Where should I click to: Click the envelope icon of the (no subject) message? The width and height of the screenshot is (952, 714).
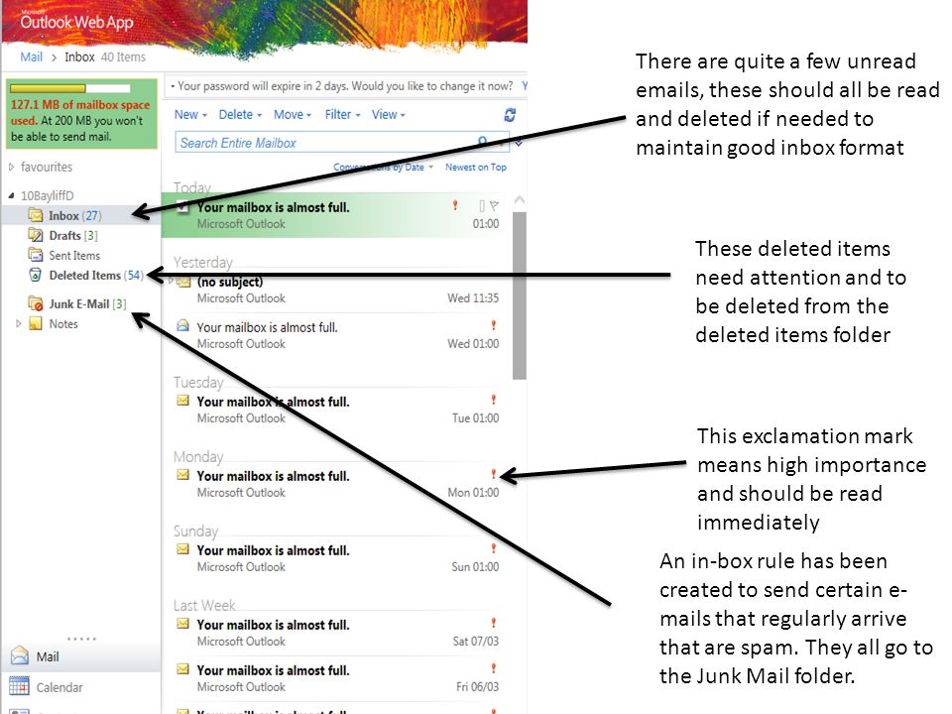click(x=184, y=282)
